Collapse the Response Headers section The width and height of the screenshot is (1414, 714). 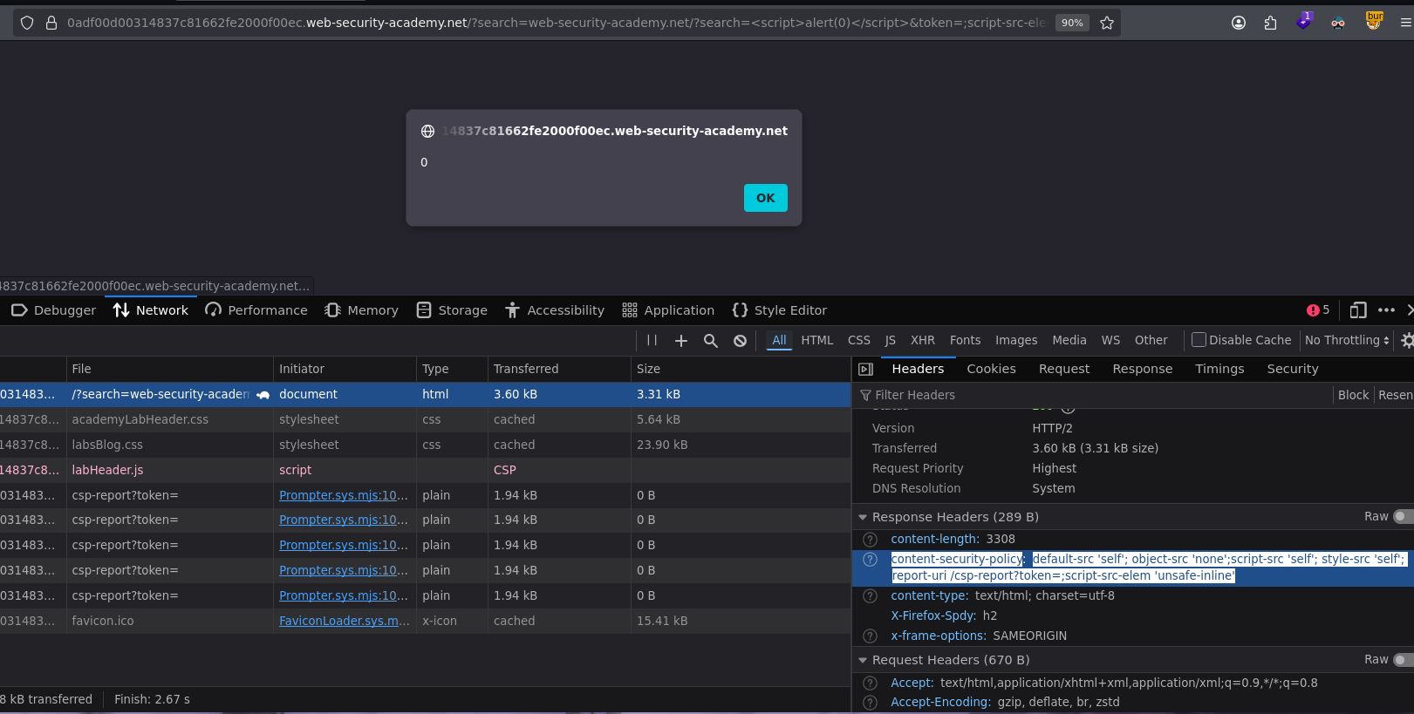pos(863,517)
